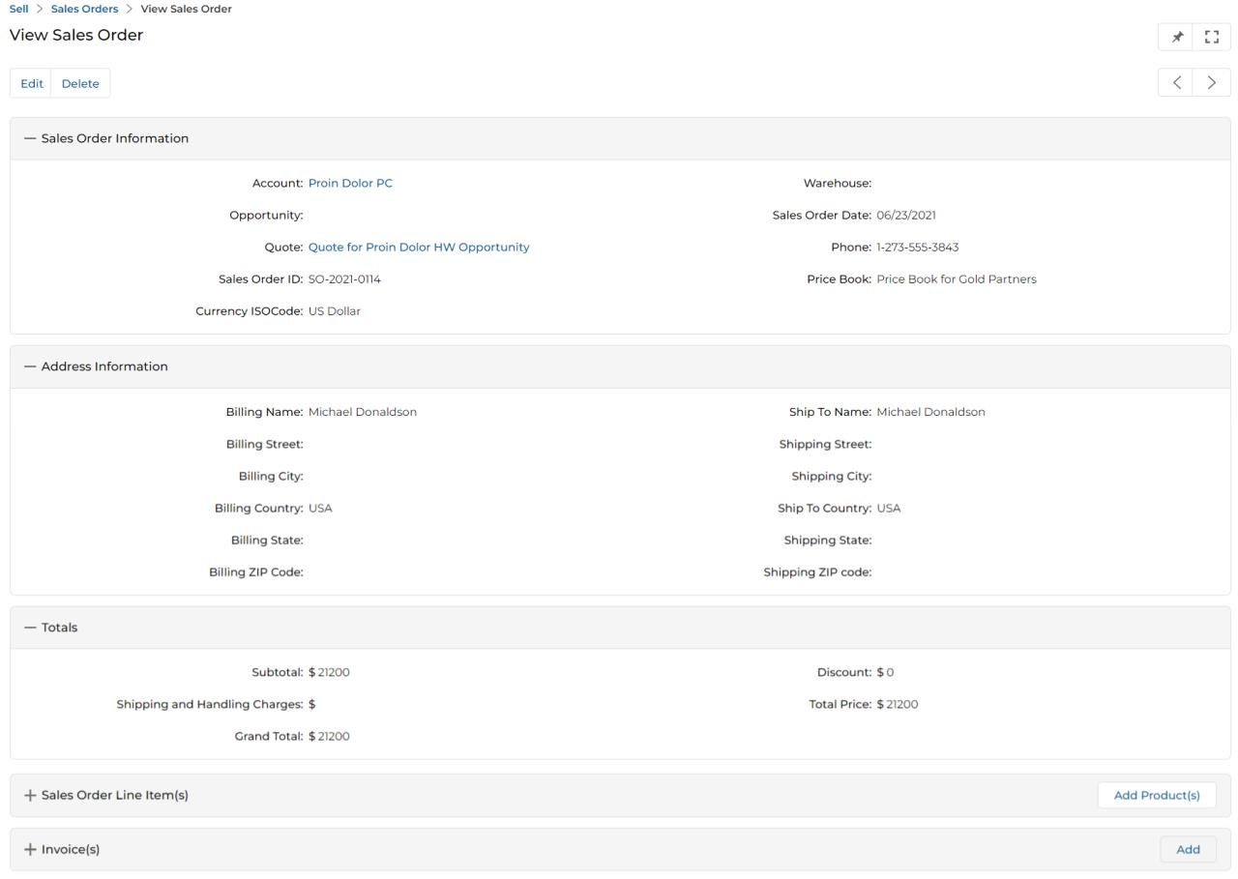
Task: Click the Billing ZIP Code label
Action: (x=256, y=571)
